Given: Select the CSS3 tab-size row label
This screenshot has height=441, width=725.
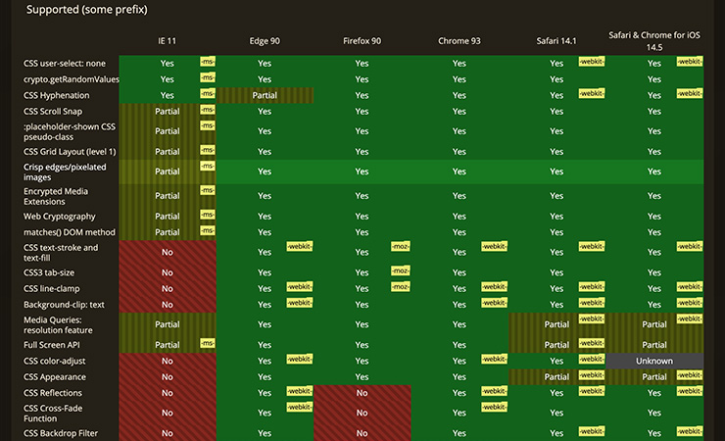Looking at the screenshot, I should 49,272.
